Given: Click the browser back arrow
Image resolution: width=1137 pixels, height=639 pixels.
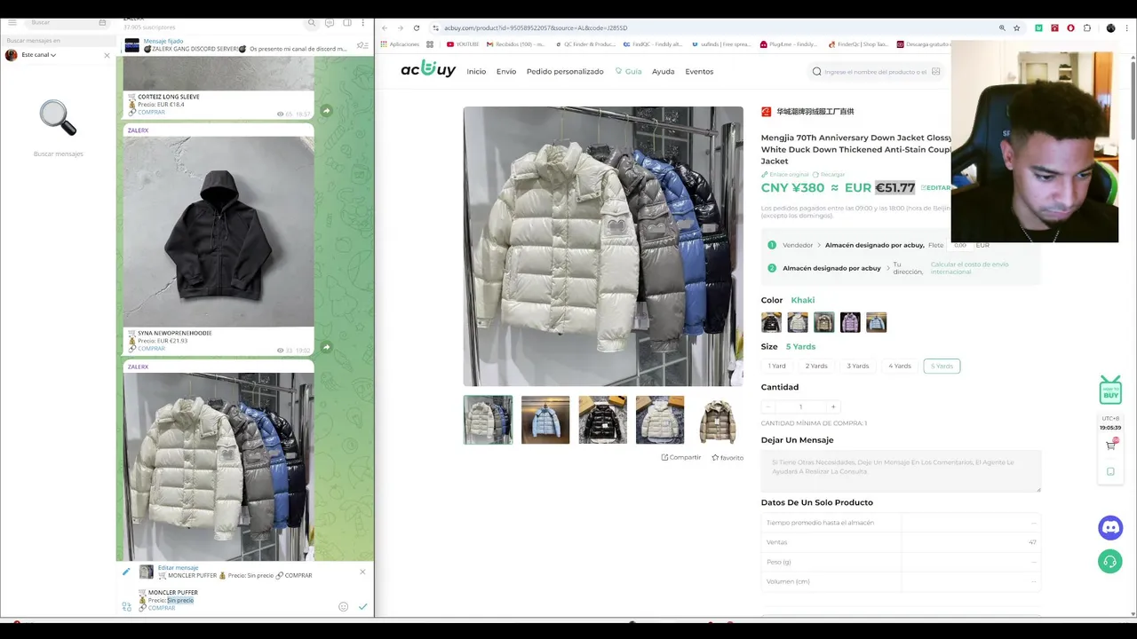Looking at the screenshot, I should (385, 28).
